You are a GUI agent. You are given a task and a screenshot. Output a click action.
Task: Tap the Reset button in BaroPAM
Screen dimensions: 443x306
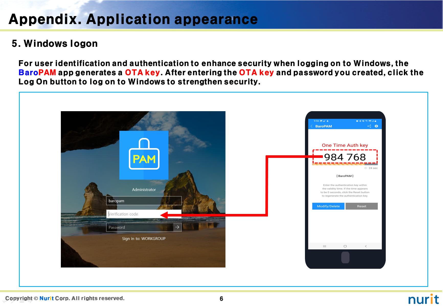361,206
